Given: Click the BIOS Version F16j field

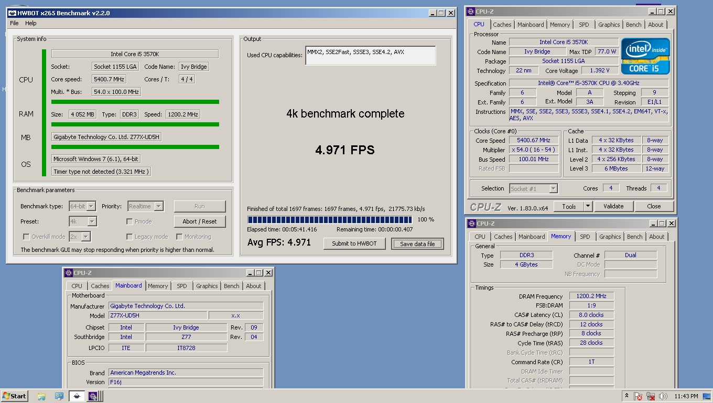Looking at the screenshot, I should [186, 382].
